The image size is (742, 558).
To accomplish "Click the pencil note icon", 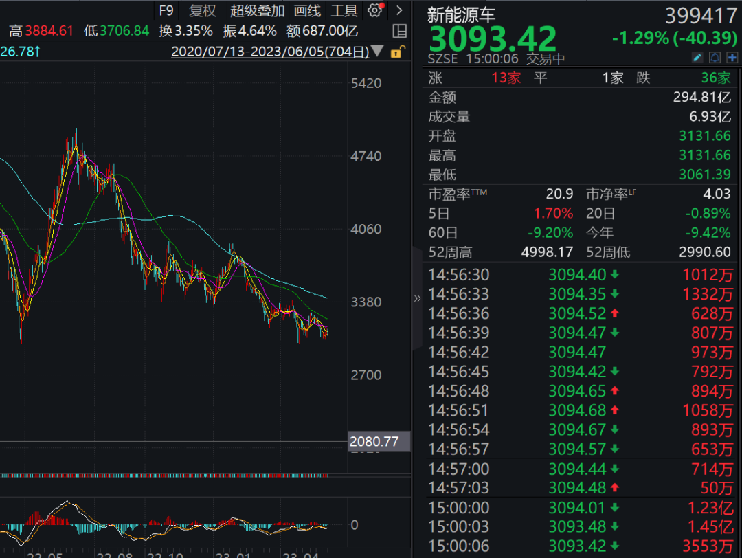I will (697, 58).
